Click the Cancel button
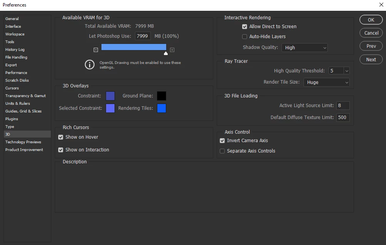Viewport: 386px width, 245px height. tap(371, 33)
